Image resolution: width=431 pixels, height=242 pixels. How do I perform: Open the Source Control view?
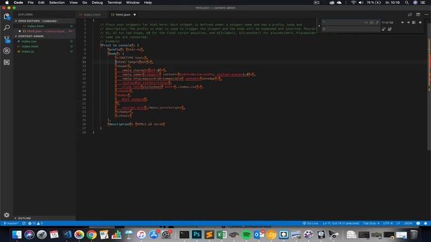click(7, 39)
